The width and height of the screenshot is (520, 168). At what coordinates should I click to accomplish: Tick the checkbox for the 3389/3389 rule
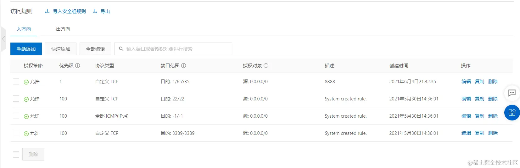(16, 133)
